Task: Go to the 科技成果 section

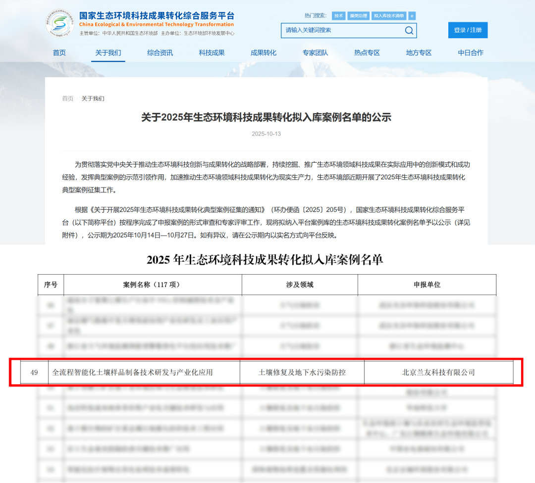Action: 212,53
